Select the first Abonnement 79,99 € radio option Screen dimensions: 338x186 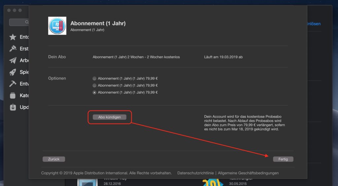pyautogui.click(x=94, y=78)
